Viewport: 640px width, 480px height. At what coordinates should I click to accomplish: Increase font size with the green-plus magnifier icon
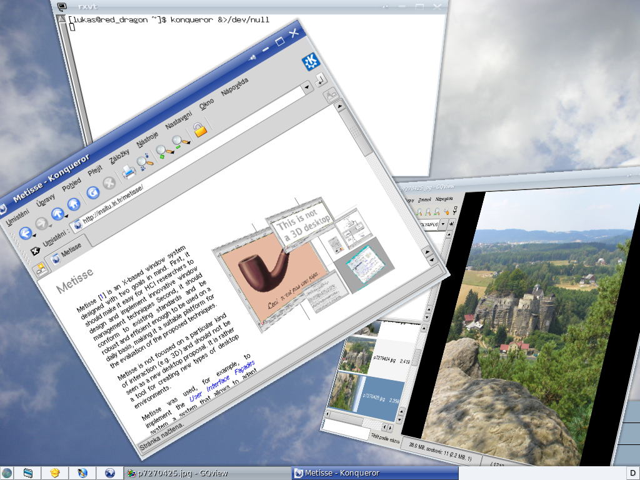162,152
